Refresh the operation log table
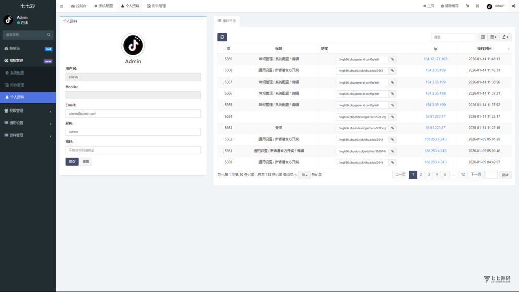Screen dimensions: 519x292 222,37
